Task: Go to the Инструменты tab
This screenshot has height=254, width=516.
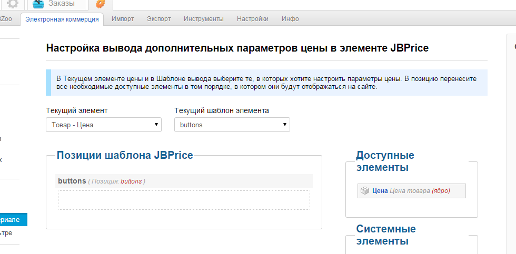Action: [203, 19]
